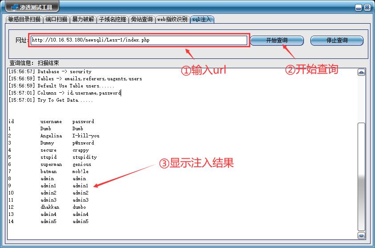The height and width of the screenshot is (248, 375).
Task: Click the 'Try To Get Data' line
Action: (x=50, y=100)
